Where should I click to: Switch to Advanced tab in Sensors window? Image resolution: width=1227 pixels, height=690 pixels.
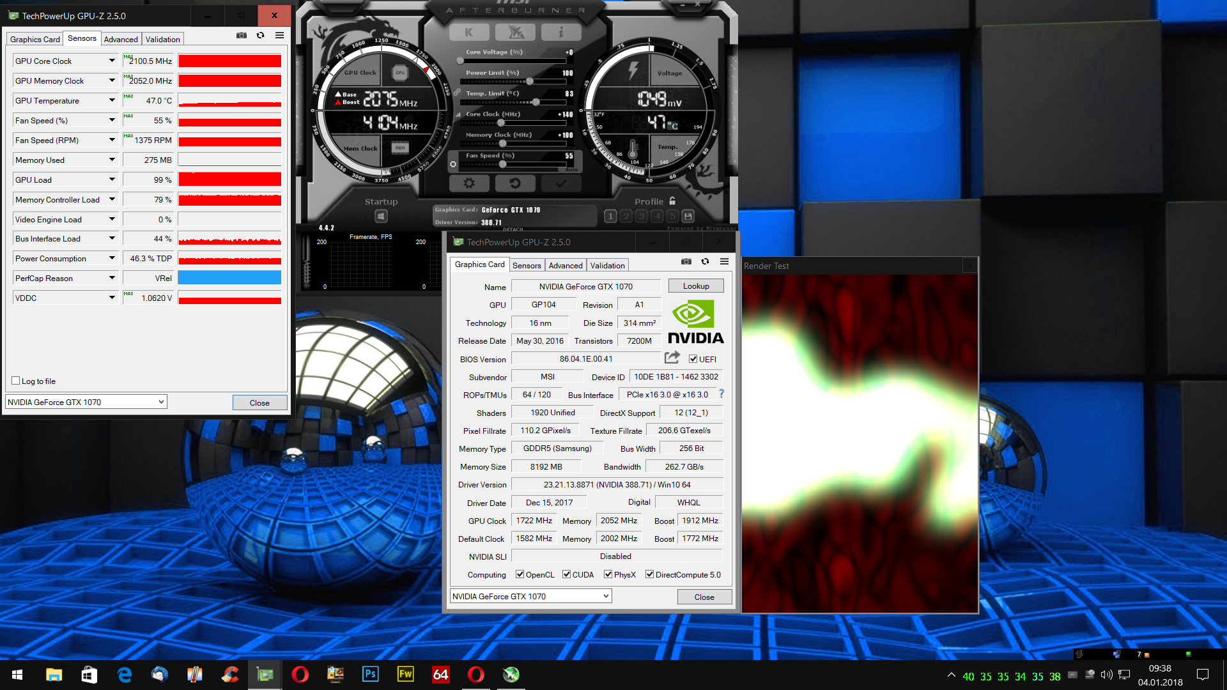[121, 39]
